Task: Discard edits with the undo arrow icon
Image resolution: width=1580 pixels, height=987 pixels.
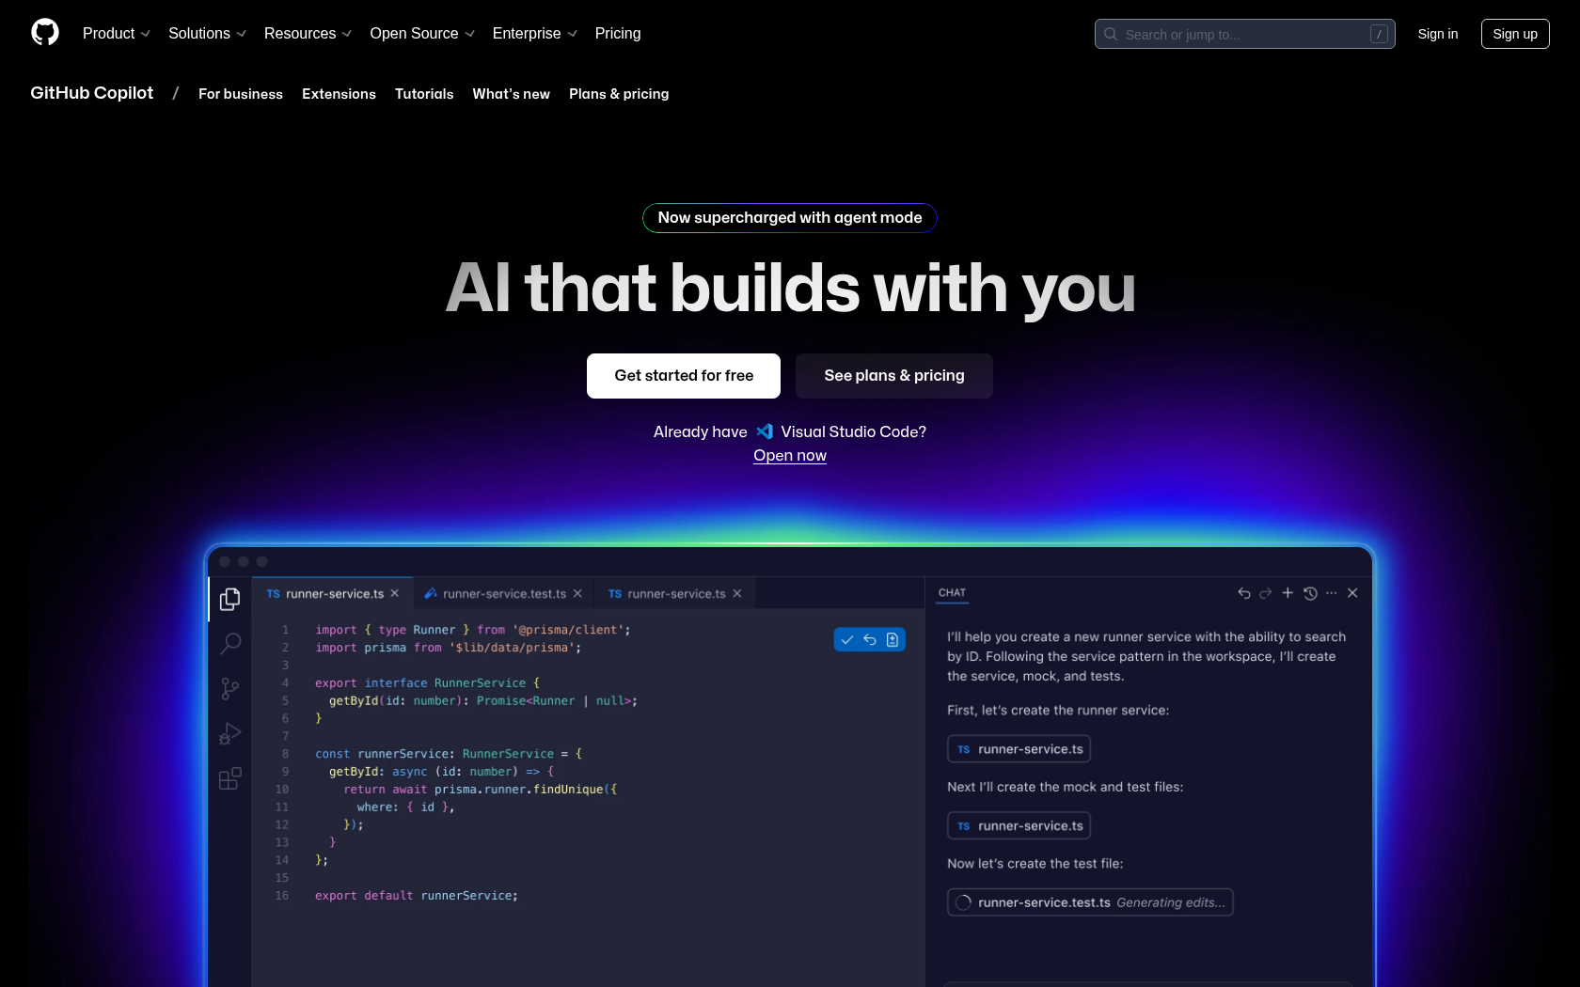Action: (x=870, y=640)
